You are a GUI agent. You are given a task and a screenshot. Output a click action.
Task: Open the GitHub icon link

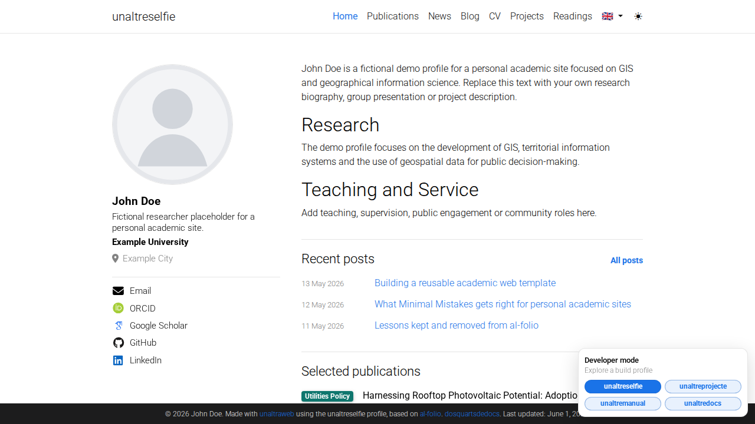pos(118,343)
